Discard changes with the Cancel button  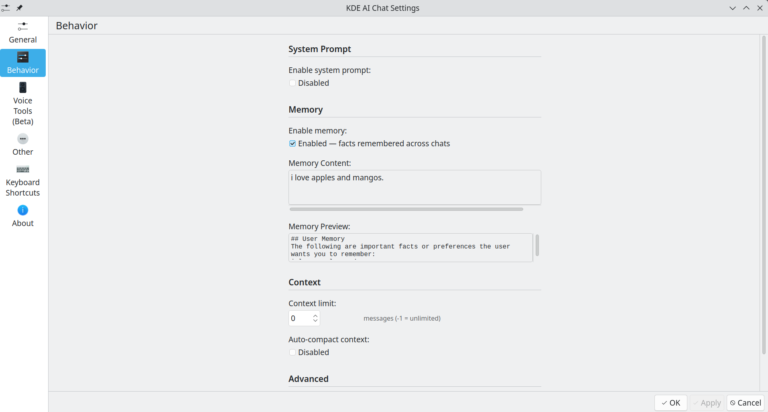746,403
